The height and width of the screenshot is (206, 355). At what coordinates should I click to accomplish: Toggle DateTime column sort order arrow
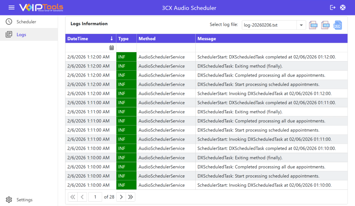(112, 39)
